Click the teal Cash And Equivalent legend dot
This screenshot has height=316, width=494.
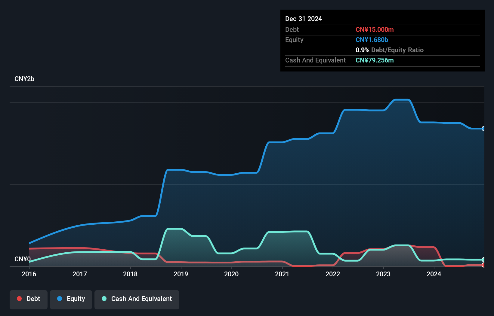tap(104, 299)
